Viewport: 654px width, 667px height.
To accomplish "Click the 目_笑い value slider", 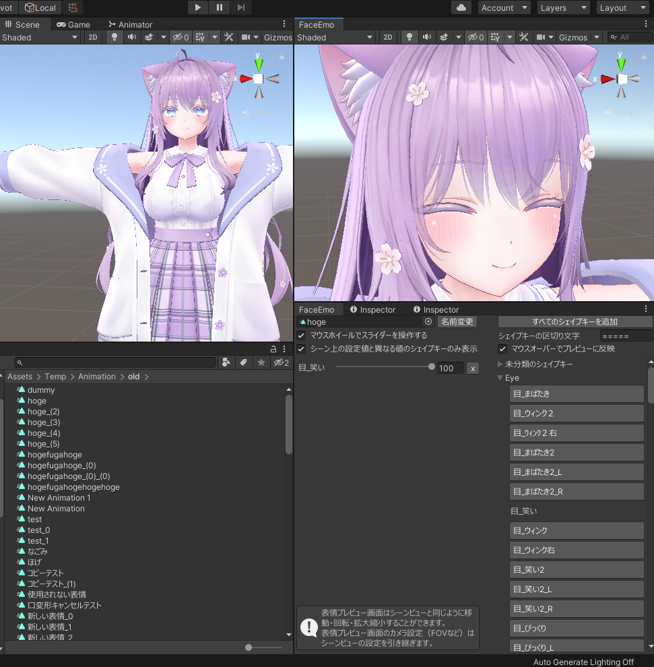I will 384,367.
